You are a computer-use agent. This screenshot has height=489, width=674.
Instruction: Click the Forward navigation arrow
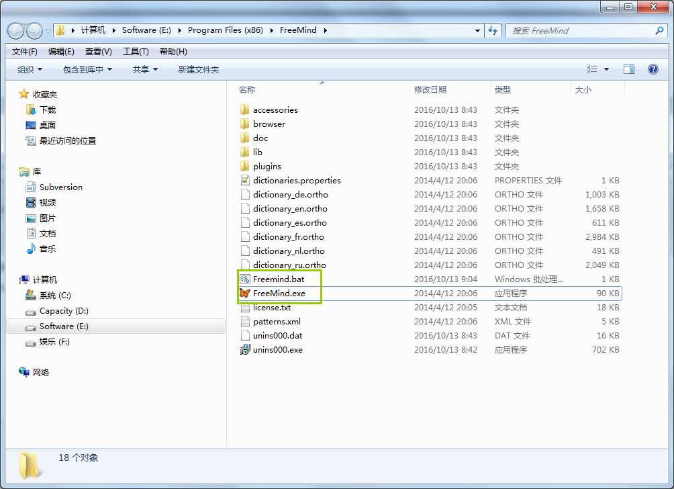click(34, 30)
